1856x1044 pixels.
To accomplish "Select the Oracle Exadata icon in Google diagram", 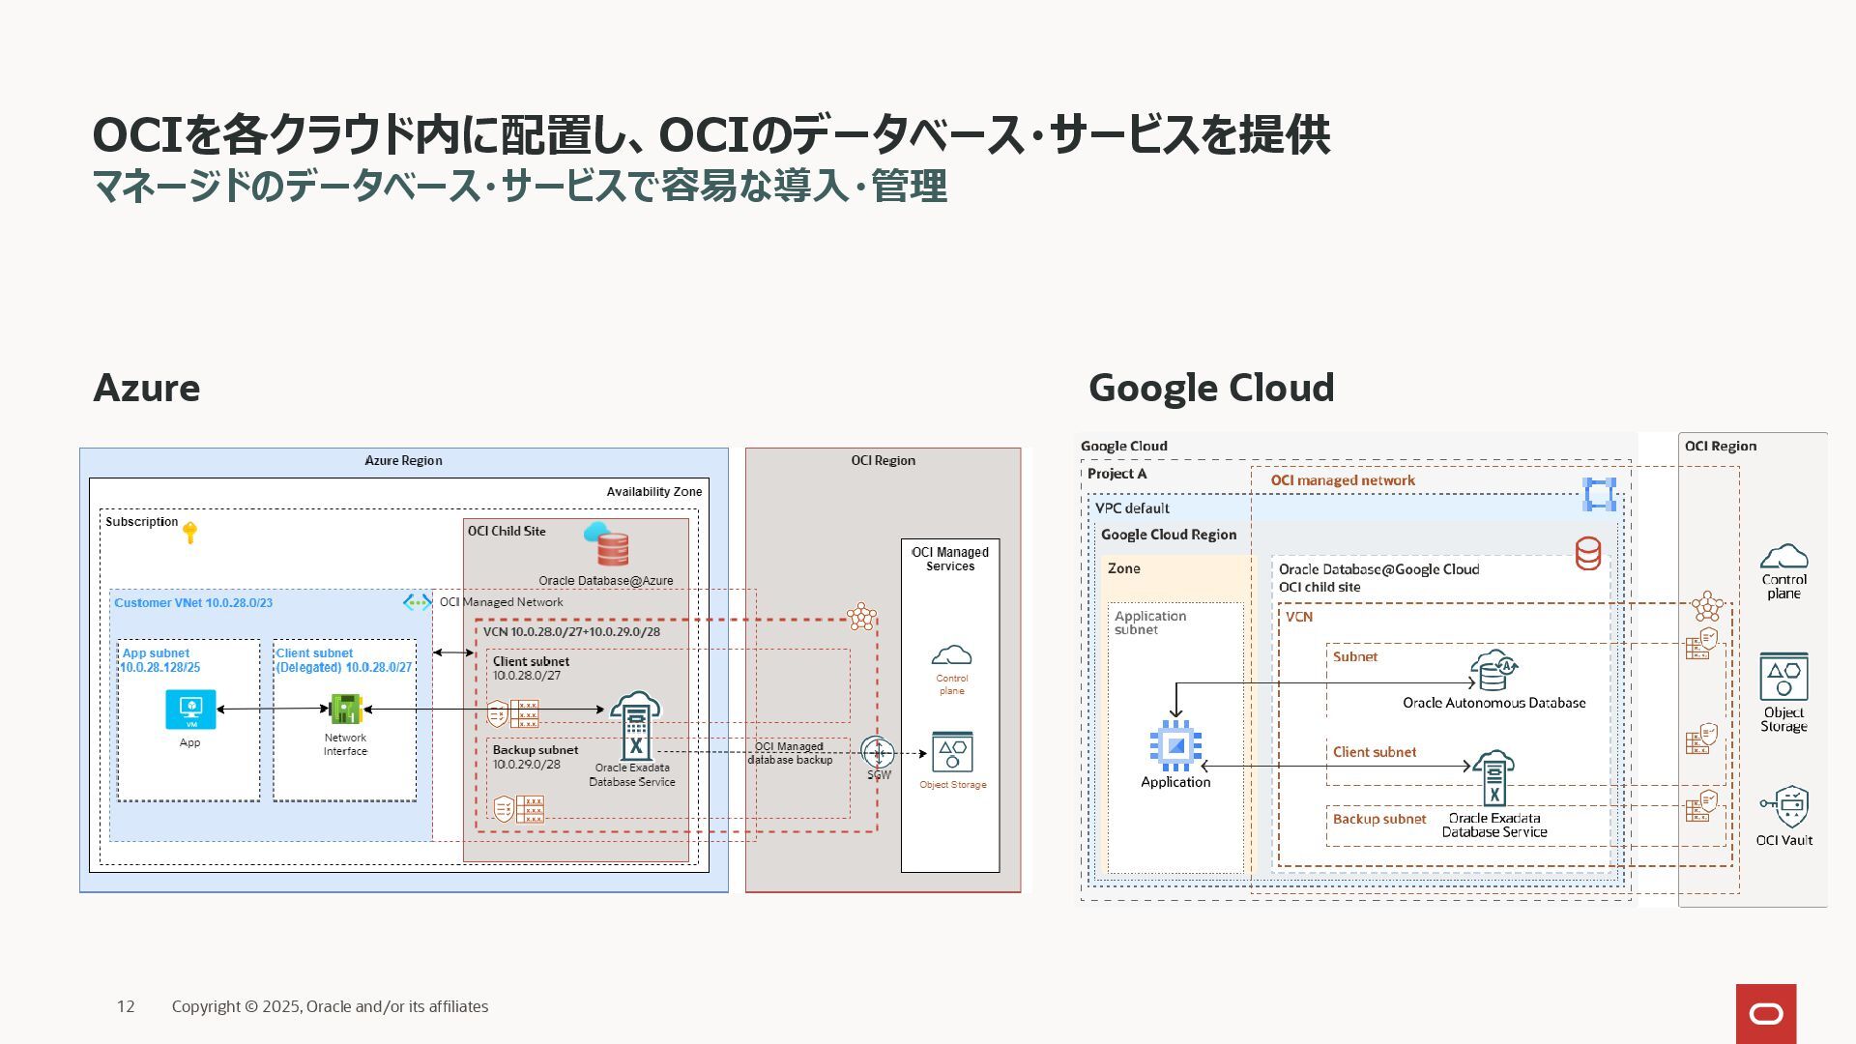I will click(x=1493, y=778).
